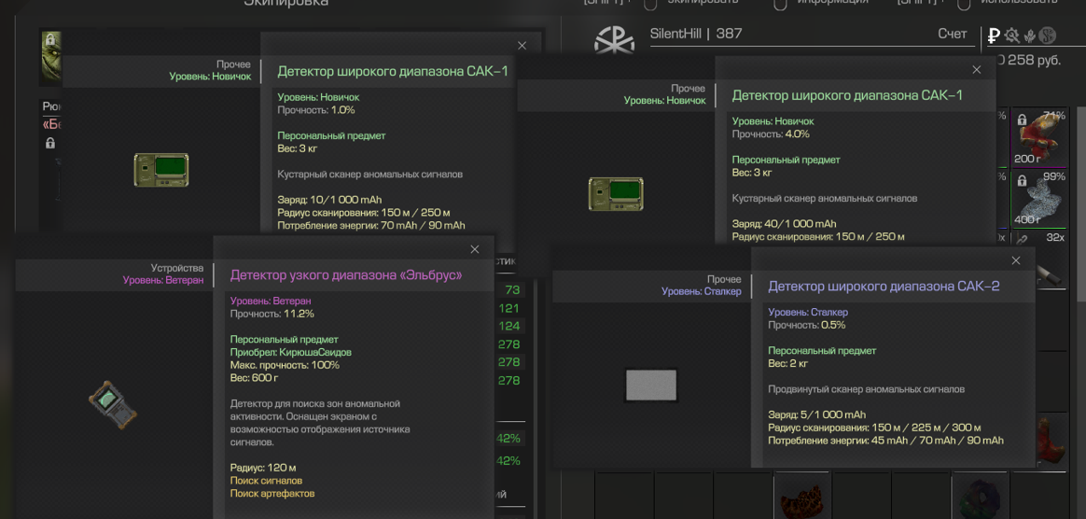Click the Счет label
This screenshot has width=1086, height=519.
coord(953,34)
